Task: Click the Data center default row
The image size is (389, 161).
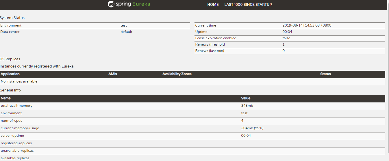Action: [x=95, y=32]
